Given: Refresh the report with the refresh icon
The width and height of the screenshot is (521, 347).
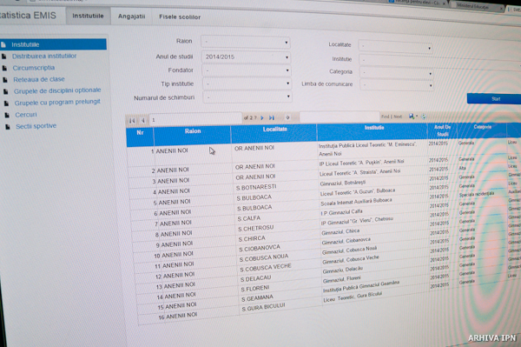Looking at the screenshot, I should 424,117.
